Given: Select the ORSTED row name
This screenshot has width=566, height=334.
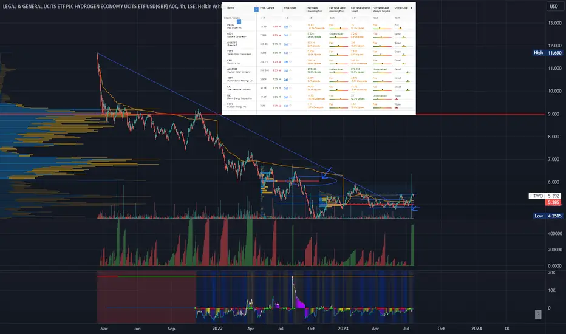Looking at the screenshot, I should click(x=233, y=44).
